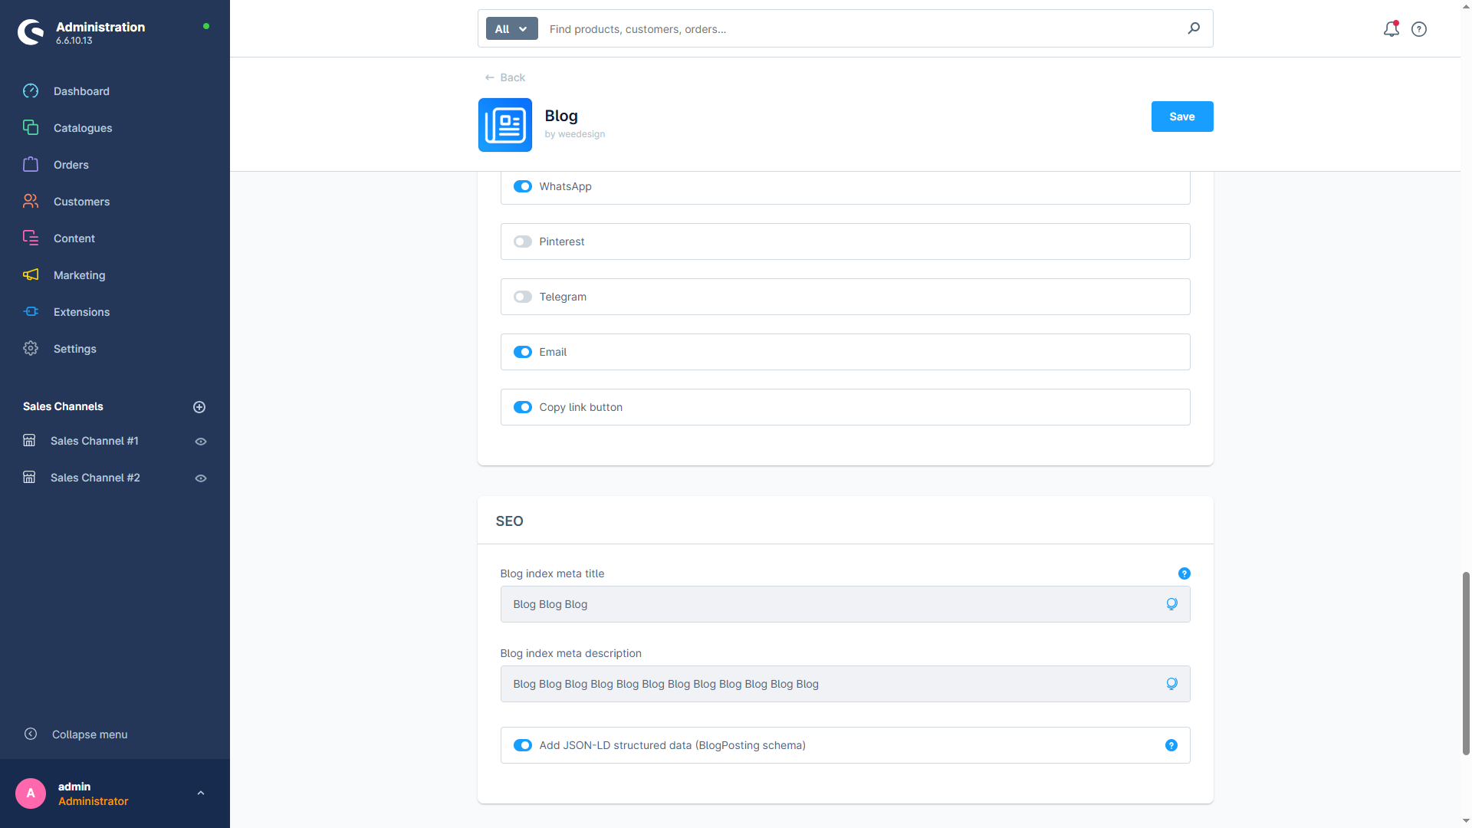Enable the Pinterest share toggle

coord(523,242)
